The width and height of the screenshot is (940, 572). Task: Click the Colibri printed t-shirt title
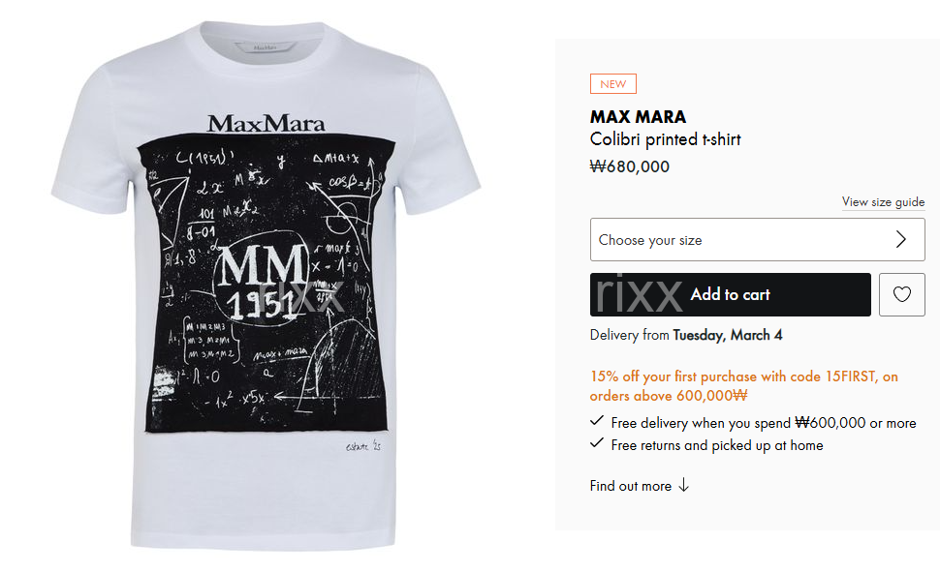pos(666,139)
